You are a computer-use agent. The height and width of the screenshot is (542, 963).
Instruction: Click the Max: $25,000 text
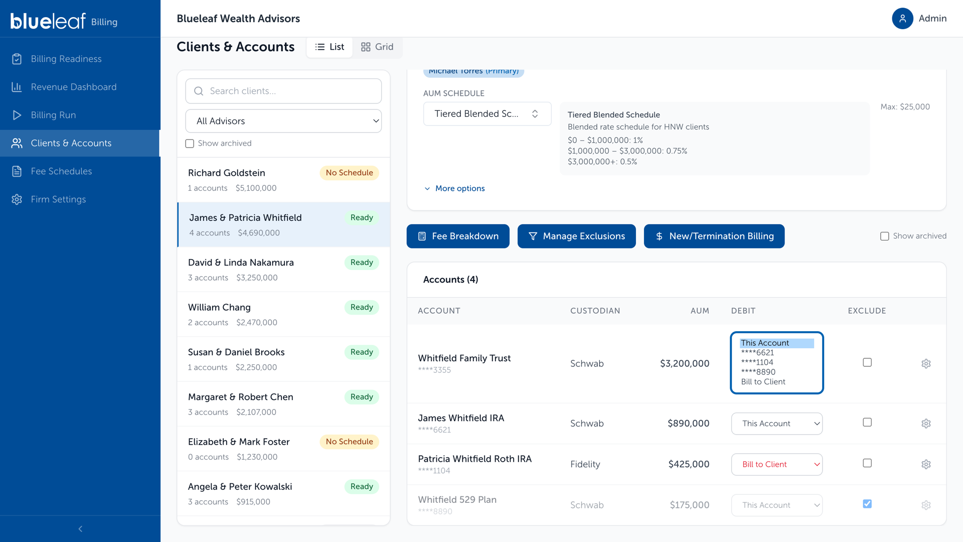[905, 107]
